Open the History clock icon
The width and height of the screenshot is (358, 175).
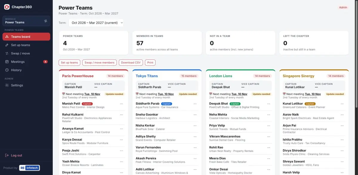(7, 70)
